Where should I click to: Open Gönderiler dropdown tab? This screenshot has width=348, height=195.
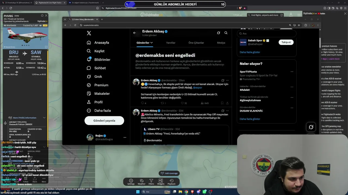coord(145,43)
